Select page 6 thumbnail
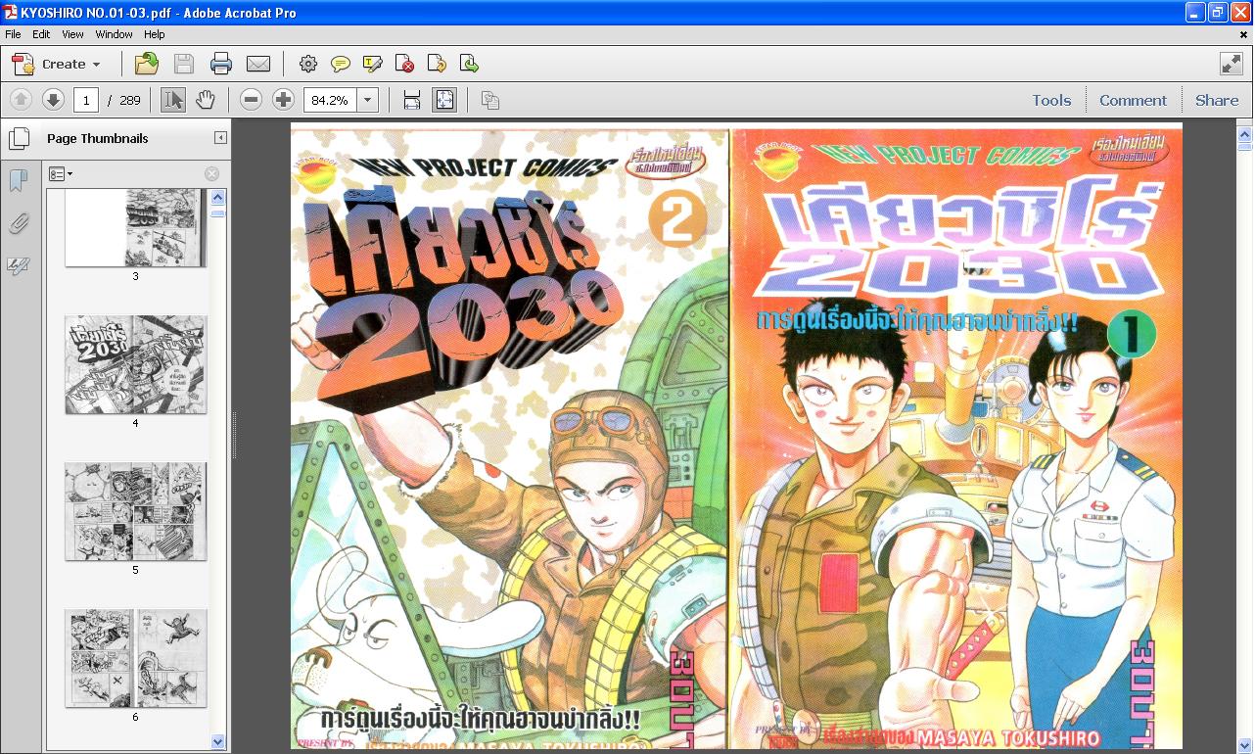Viewport: 1255px width, 754px height. pyautogui.click(x=135, y=658)
